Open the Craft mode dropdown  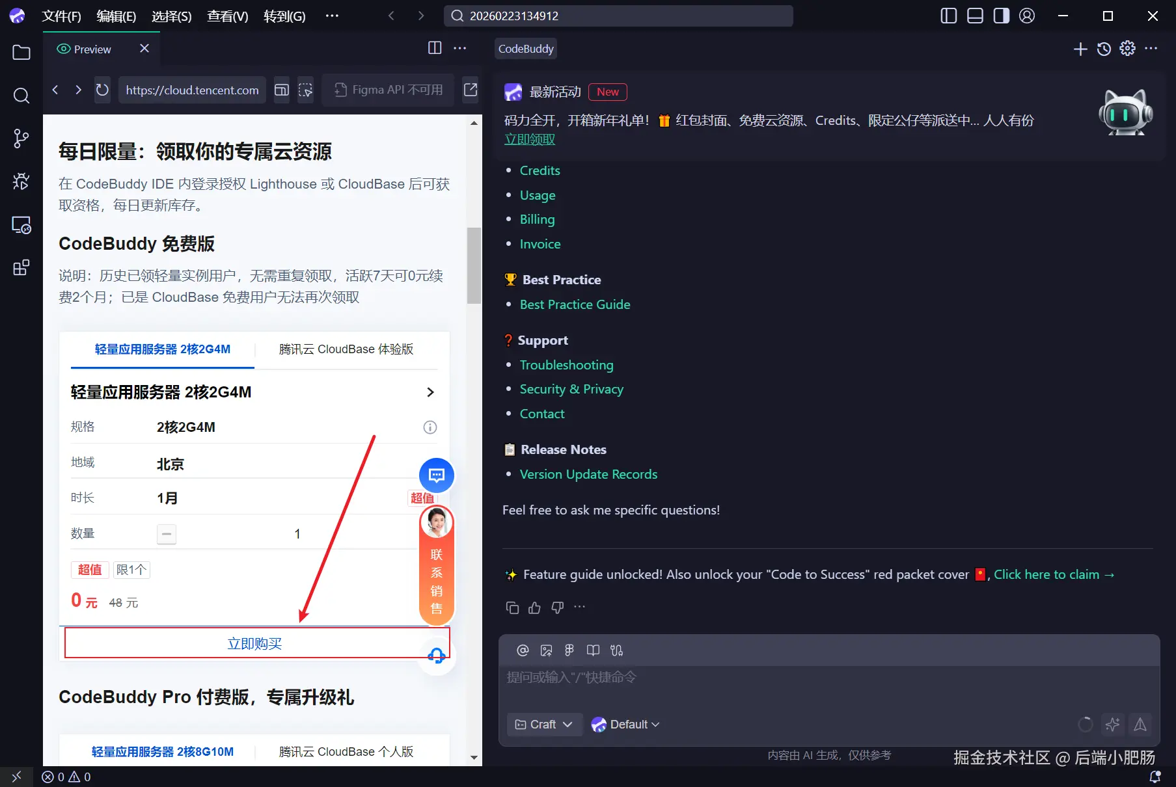[544, 725]
